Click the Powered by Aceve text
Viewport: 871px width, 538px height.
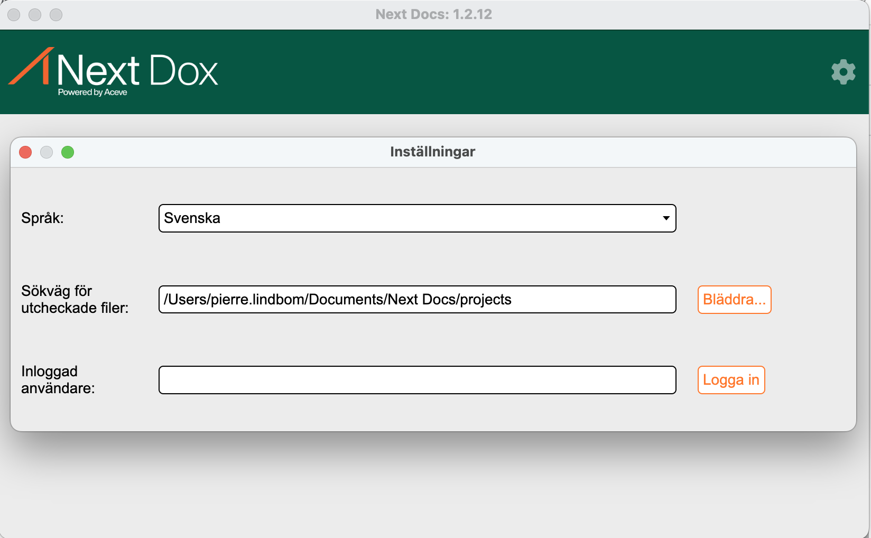click(92, 92)
